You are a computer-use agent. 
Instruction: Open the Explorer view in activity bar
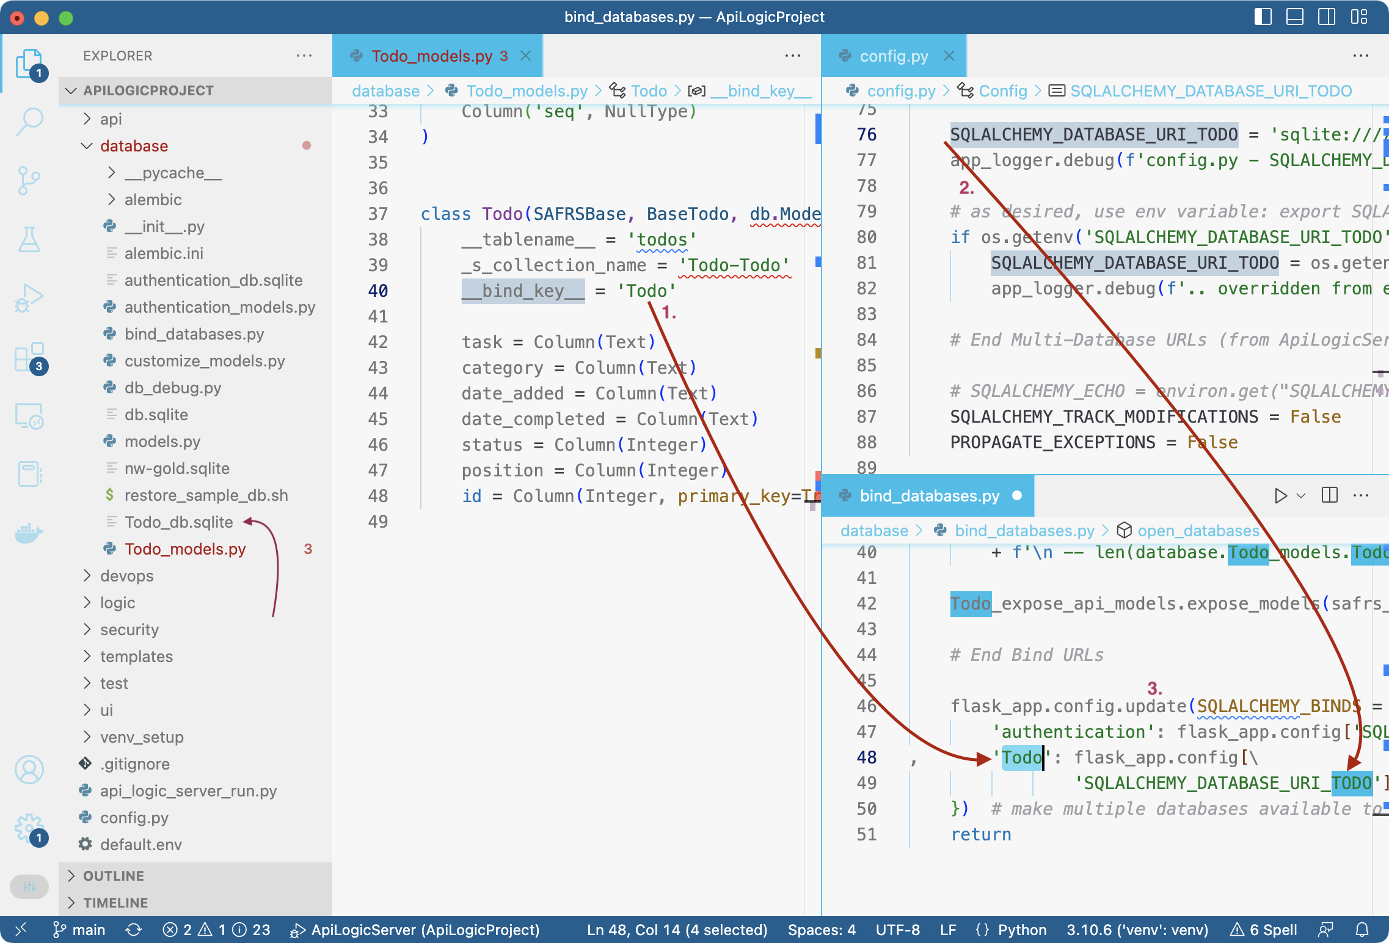point(29,64)
